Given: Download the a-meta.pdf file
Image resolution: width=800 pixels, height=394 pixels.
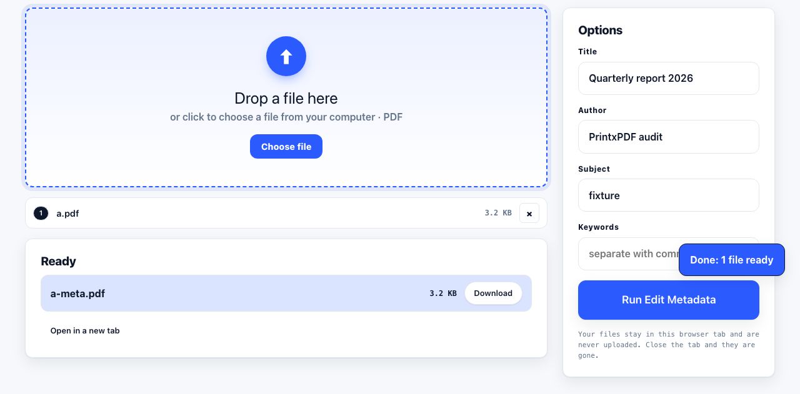Looking at the screenshot, I should 493,293.
